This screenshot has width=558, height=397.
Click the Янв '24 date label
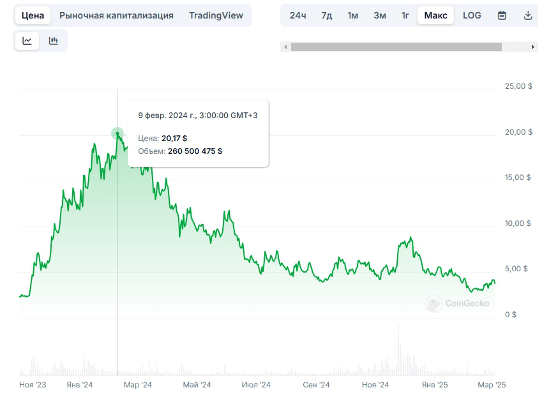coord(79,385)
